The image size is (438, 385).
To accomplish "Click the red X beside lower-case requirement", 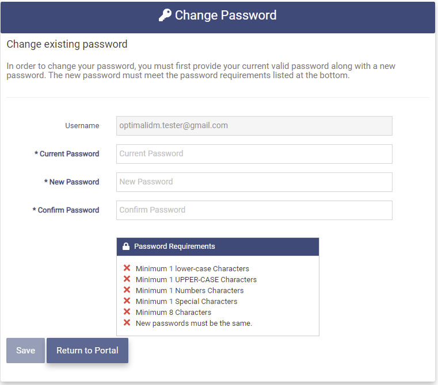I will [x=127, y=268].
